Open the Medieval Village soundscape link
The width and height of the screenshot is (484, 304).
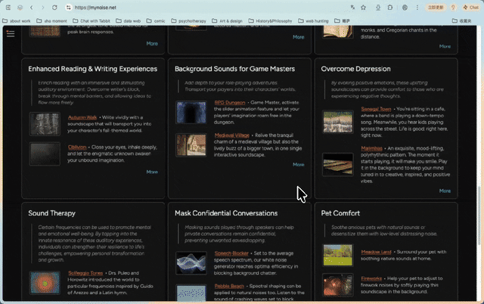point(232,135)
